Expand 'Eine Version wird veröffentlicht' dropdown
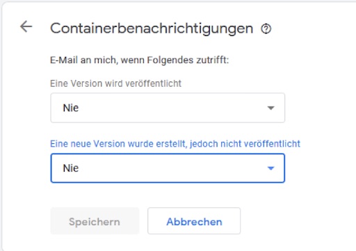This screenshot has width=356, height=251. click(168, 108)
